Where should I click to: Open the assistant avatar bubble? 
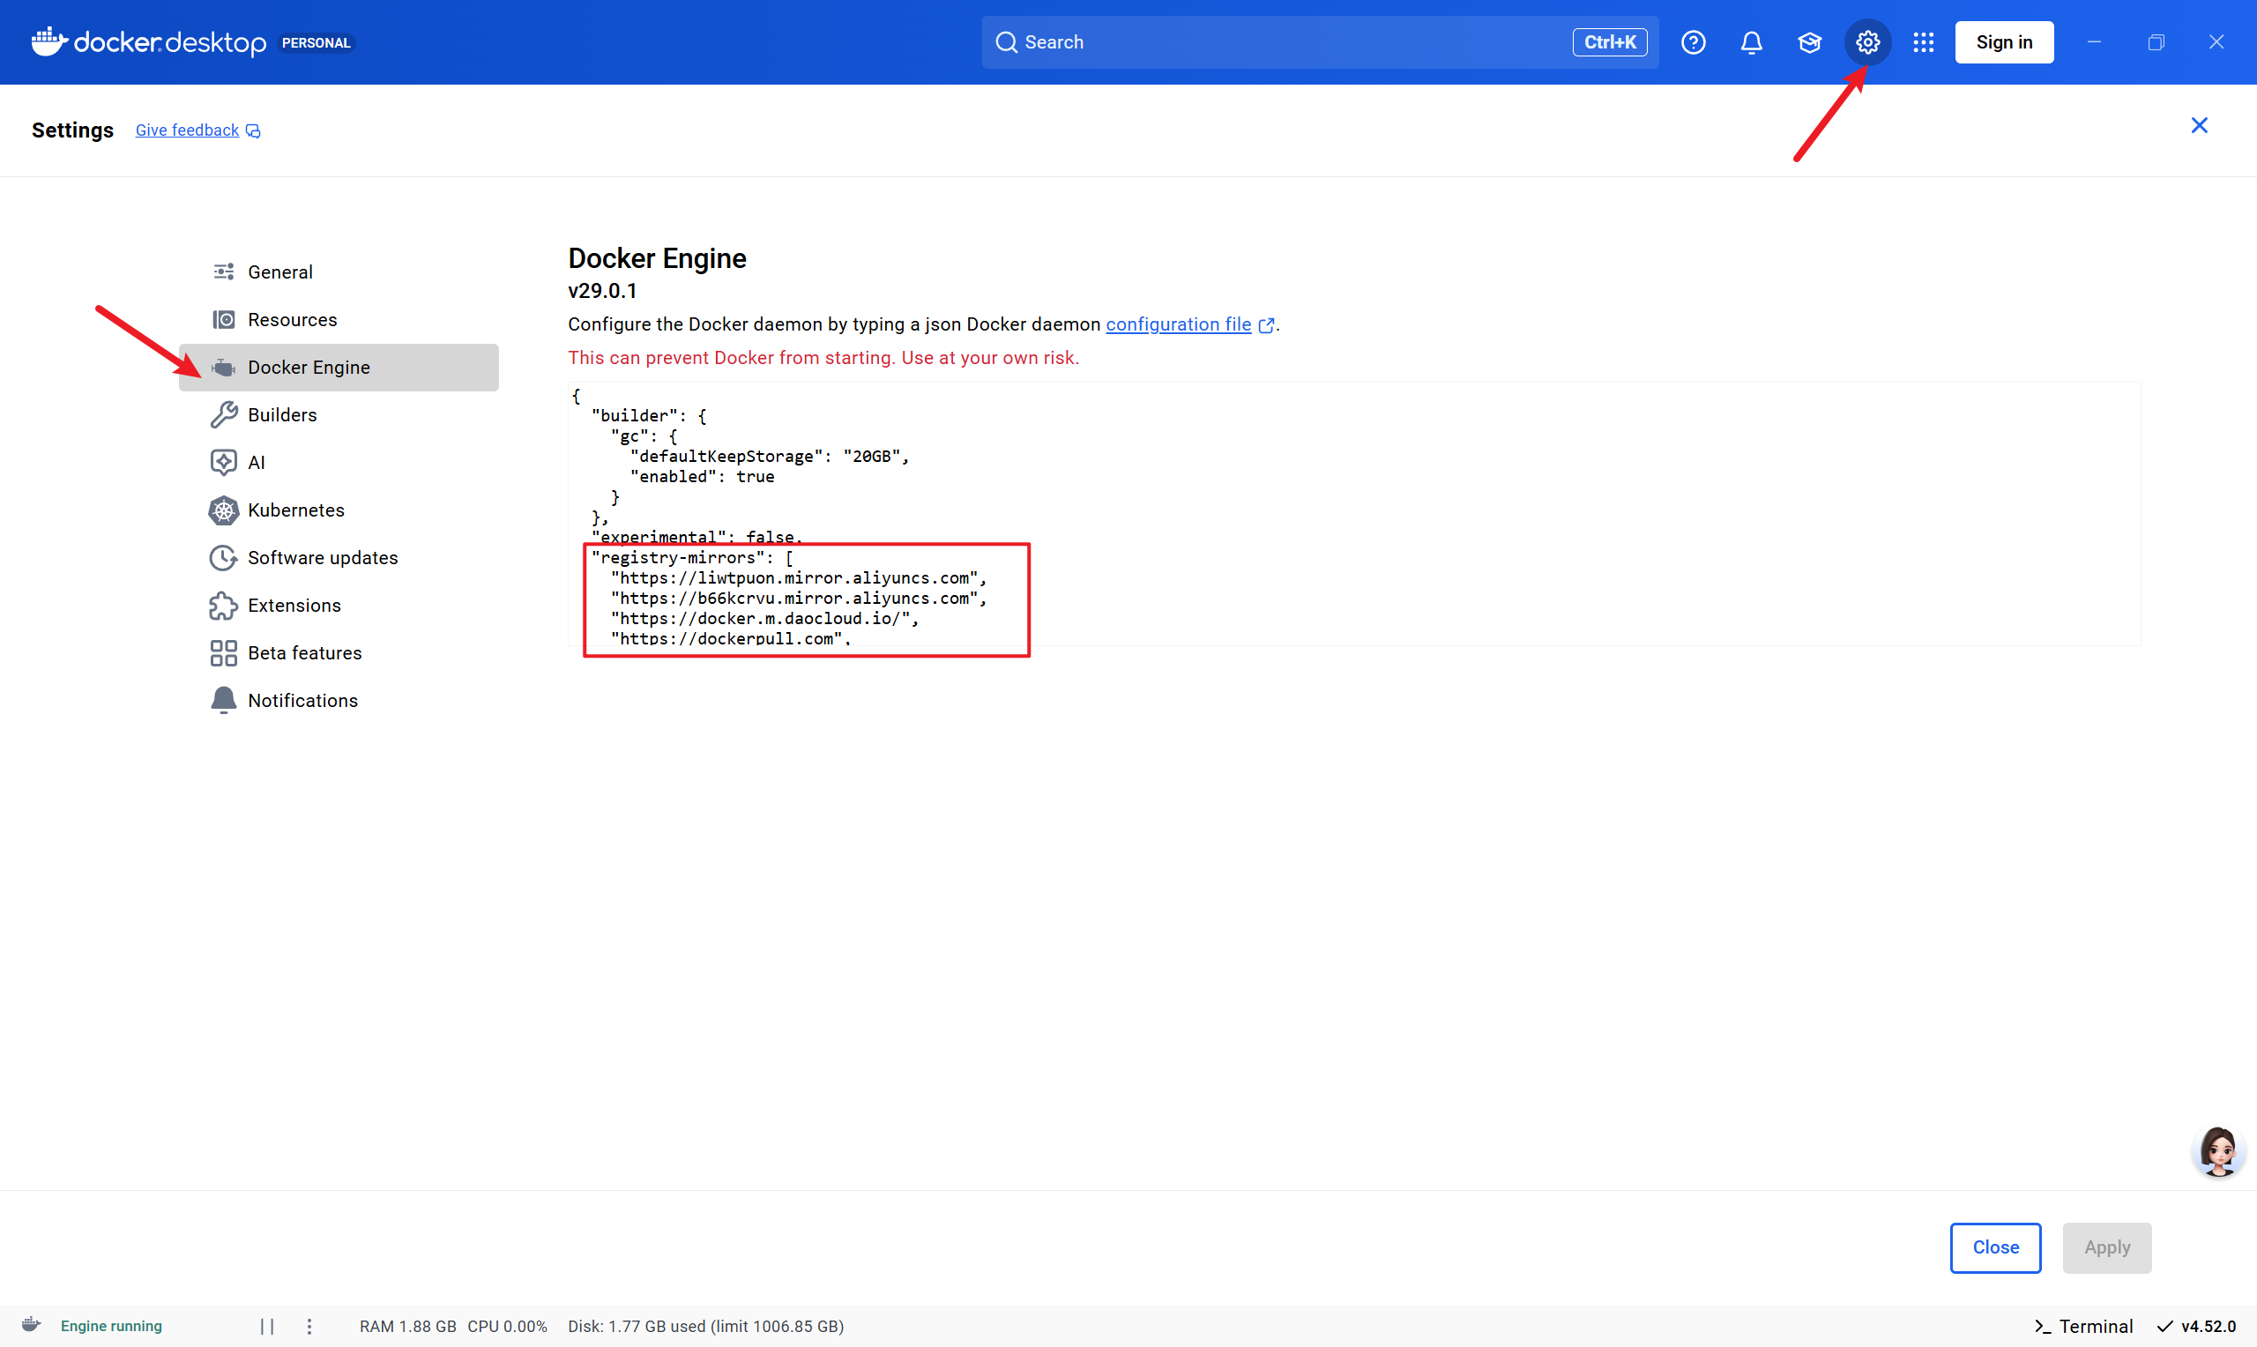[2218, 1152]
